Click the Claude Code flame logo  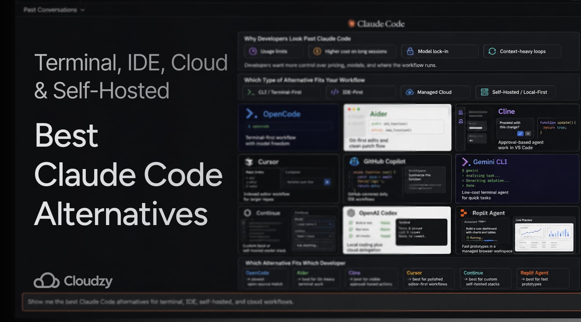352,24
